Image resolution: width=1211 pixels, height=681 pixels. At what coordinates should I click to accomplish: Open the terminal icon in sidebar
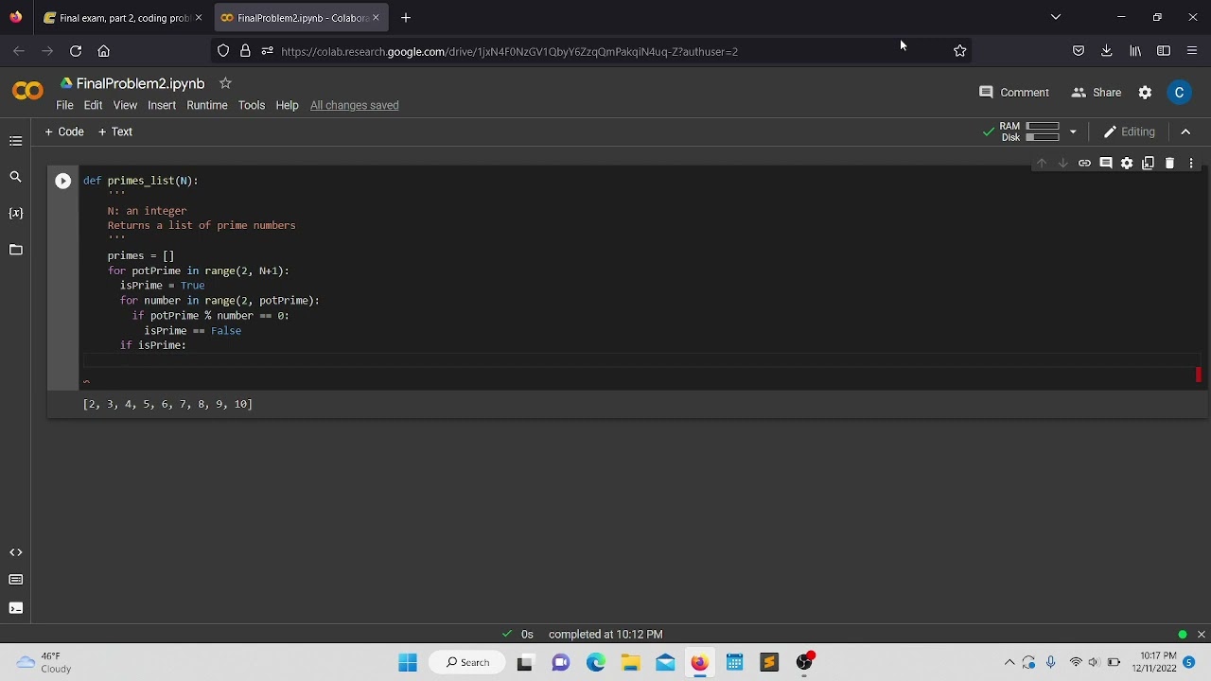[x=15, y=608]
